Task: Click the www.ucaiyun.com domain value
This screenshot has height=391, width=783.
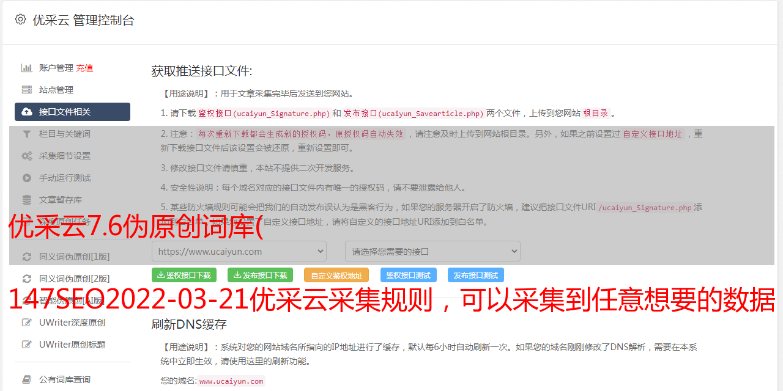Action: point(231,381)
